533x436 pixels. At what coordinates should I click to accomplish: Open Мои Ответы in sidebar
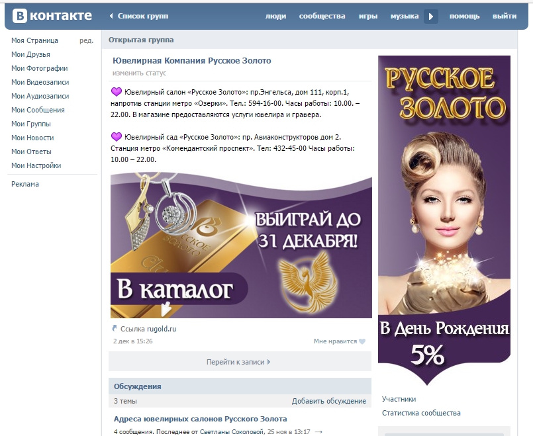point(31,152)
